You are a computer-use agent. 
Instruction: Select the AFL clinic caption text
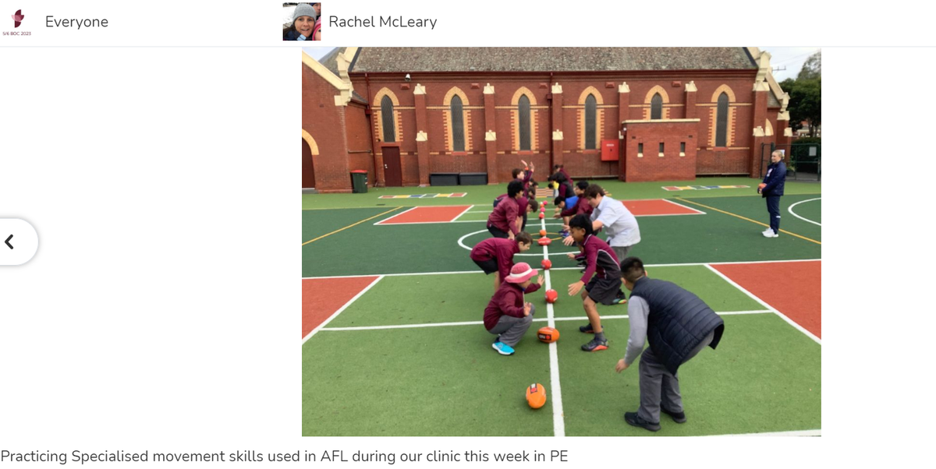(x=284, y=456)
